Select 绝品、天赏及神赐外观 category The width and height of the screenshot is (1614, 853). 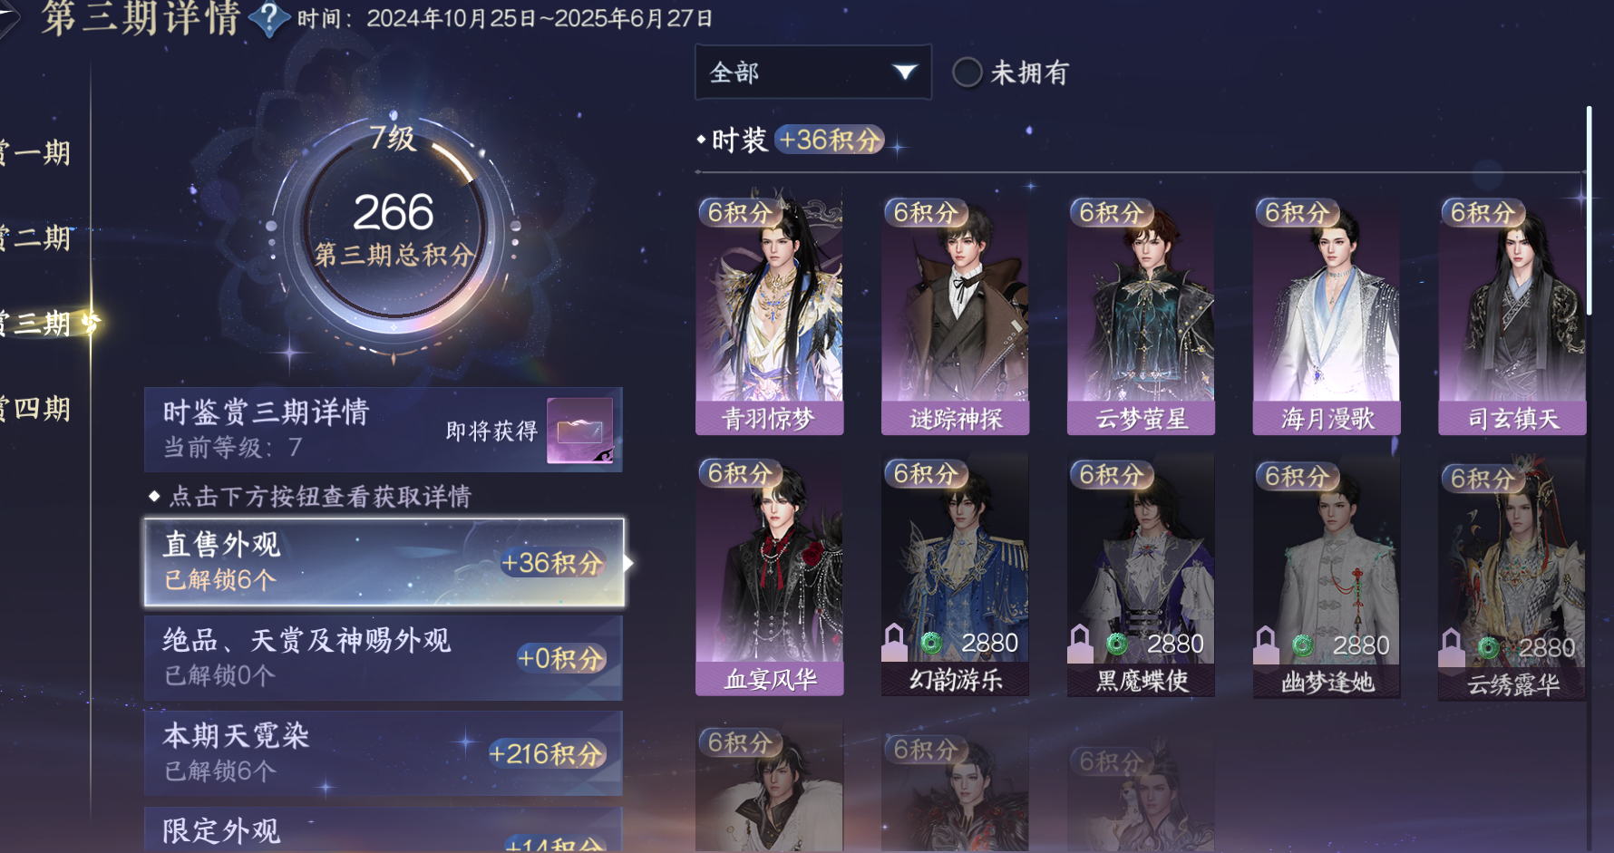point(384,657)
